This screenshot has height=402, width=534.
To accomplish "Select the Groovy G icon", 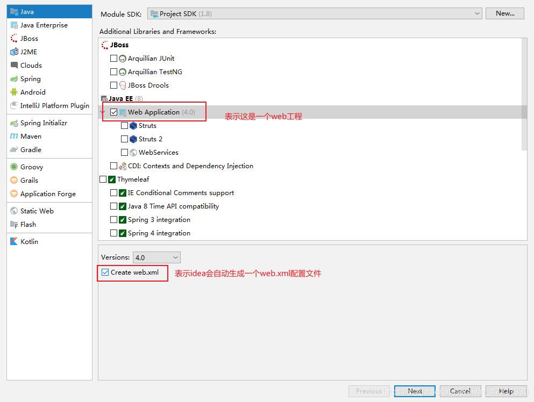I will (14, 167).
